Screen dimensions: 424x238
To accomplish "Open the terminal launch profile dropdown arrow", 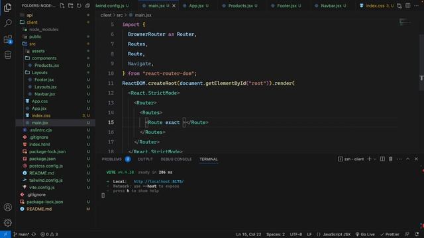I will tap(375, 159).
